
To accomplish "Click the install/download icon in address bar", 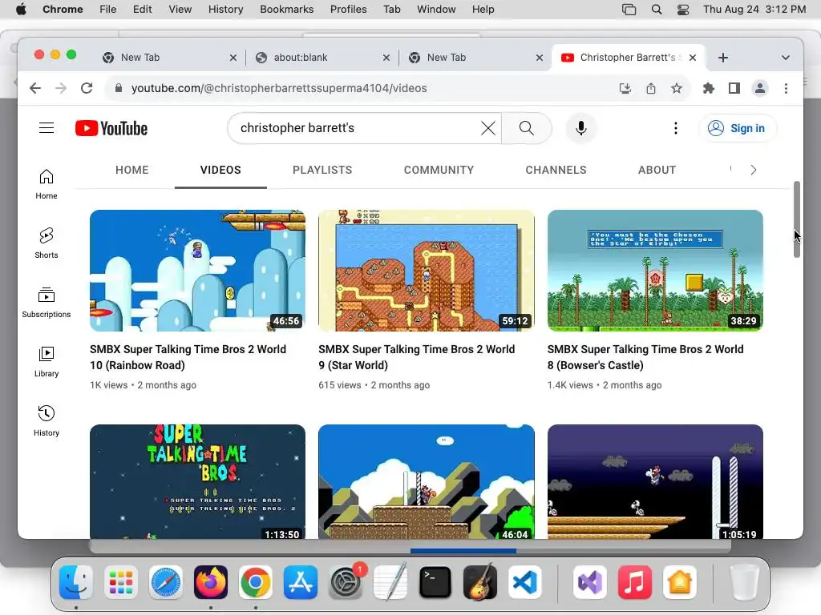I will coord(625,88).
